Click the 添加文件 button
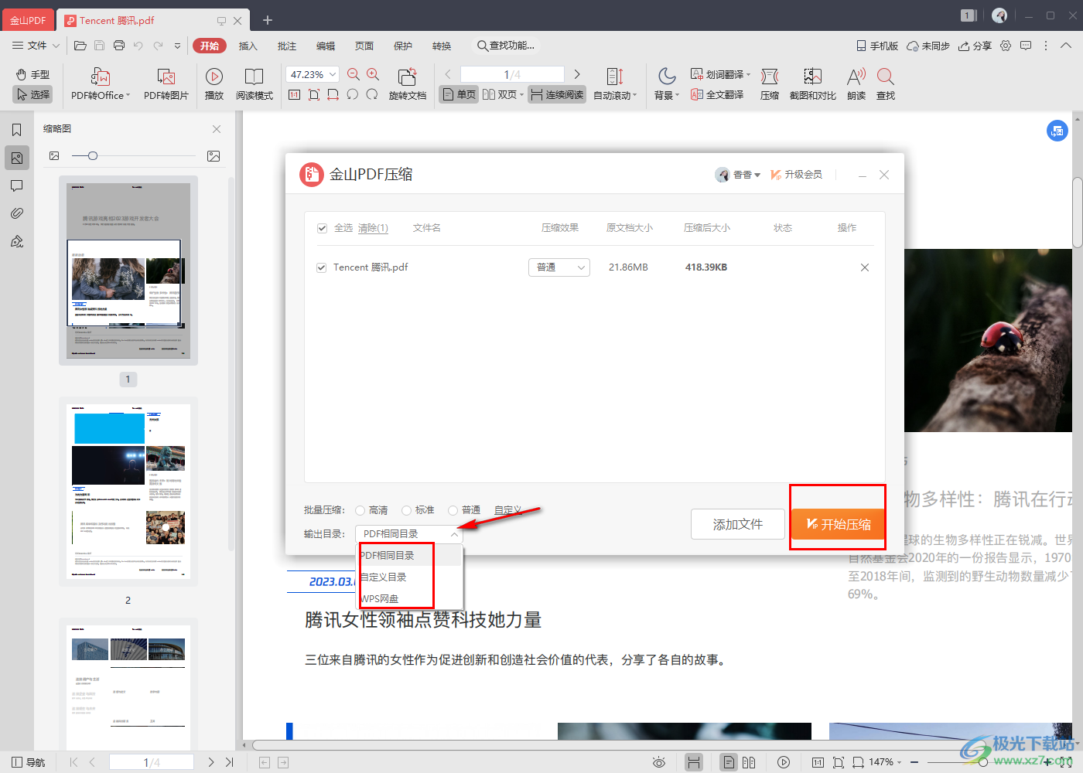Viewport: 1083px width, 773px height. [x=738, y=524]
